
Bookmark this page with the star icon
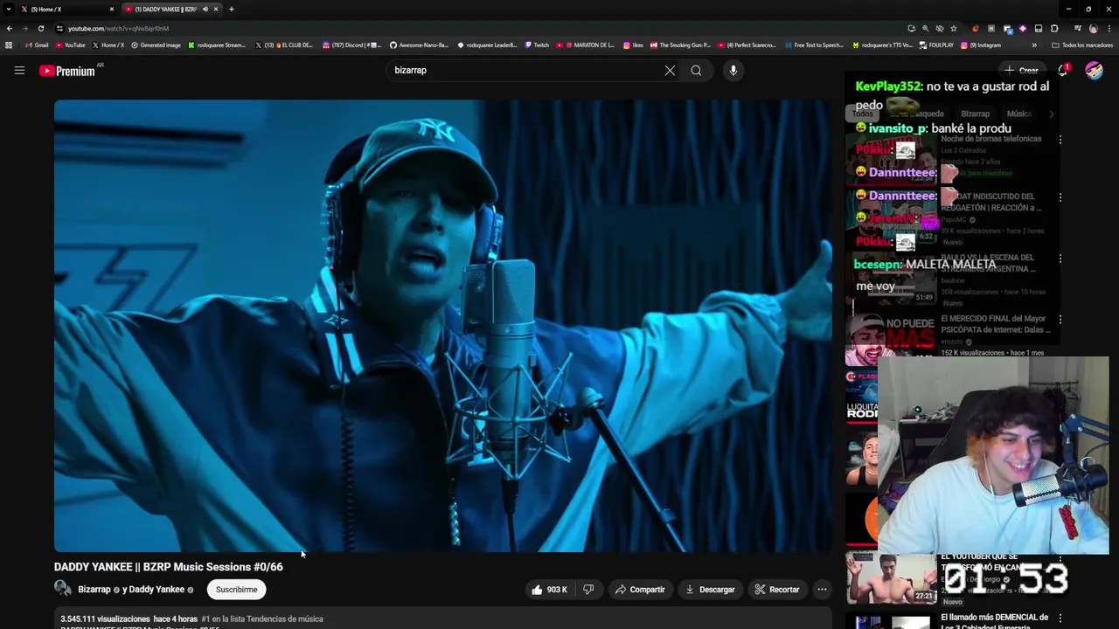point(954,28)
